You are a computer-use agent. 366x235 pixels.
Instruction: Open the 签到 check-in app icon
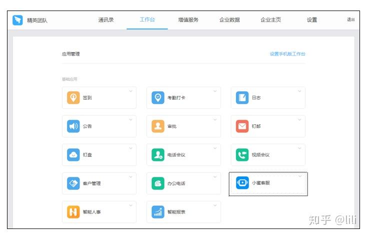coord(73,98)
